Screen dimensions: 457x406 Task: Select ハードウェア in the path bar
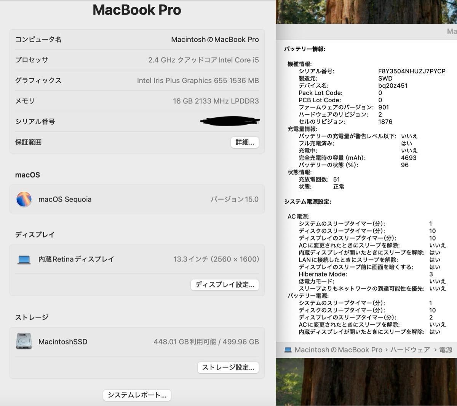click(410, 350)
